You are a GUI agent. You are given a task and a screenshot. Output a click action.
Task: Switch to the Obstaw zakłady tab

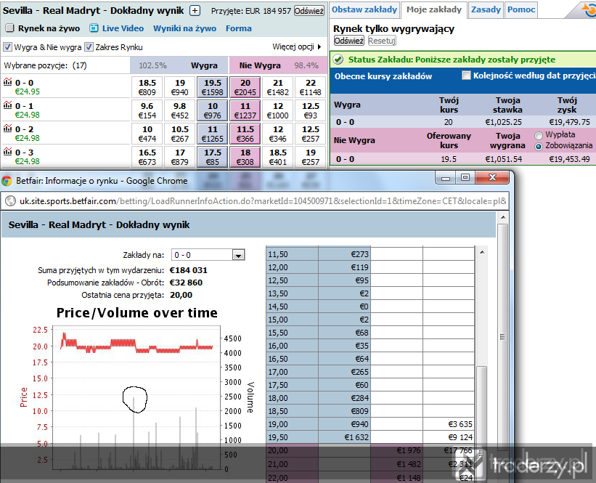(x=364, y=9)
